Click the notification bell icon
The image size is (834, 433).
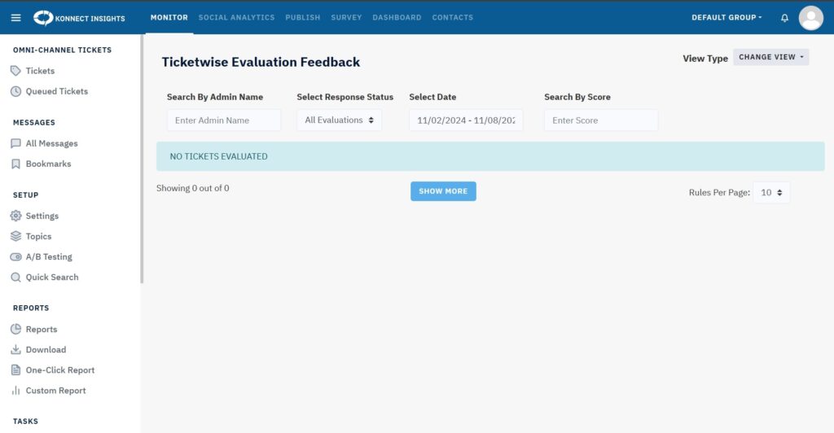point(784,18)
